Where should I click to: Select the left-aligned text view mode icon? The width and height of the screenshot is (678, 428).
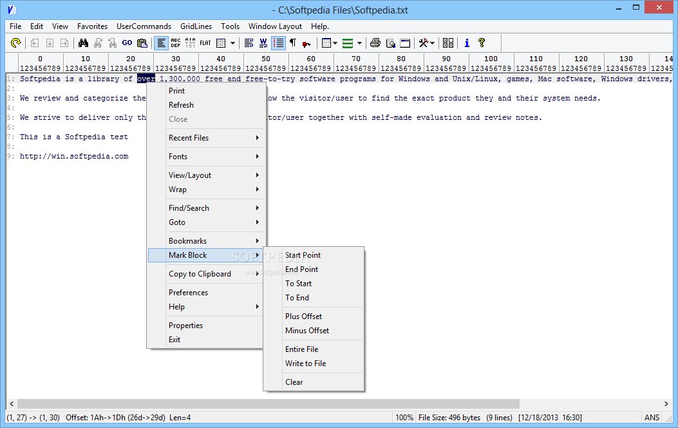pyautogui.click(x=161, y=43)
